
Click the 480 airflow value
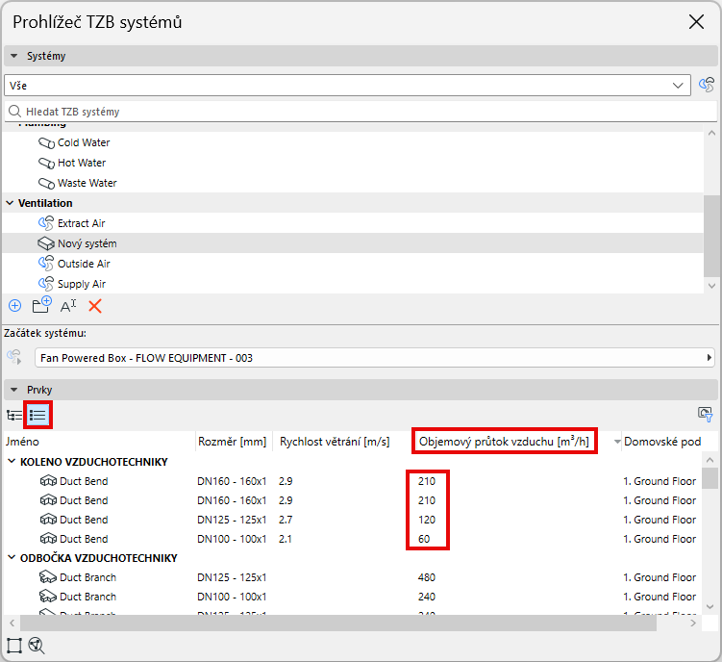[x=427, y=577]
